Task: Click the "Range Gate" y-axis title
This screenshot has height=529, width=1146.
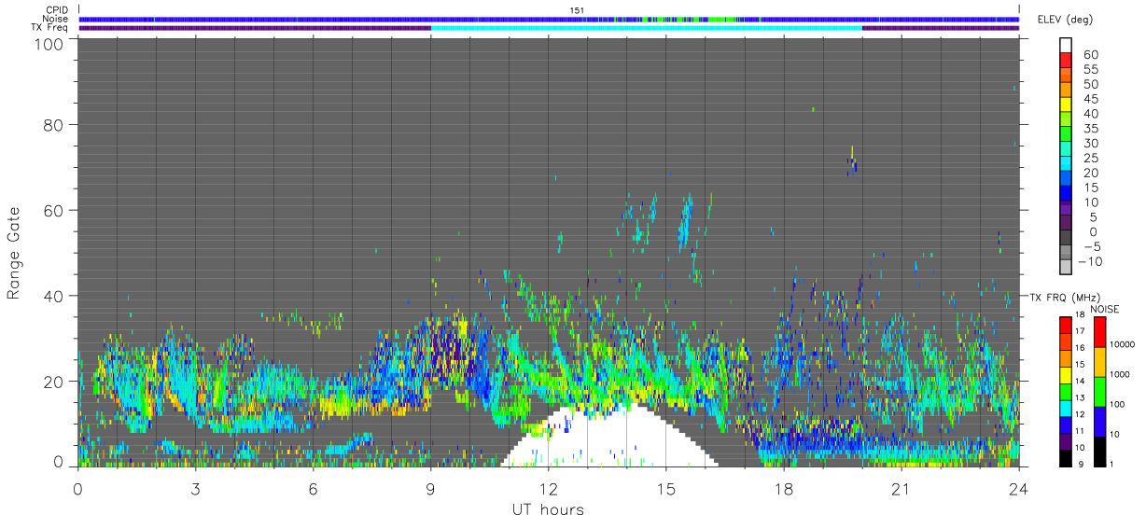Action: 14,253
